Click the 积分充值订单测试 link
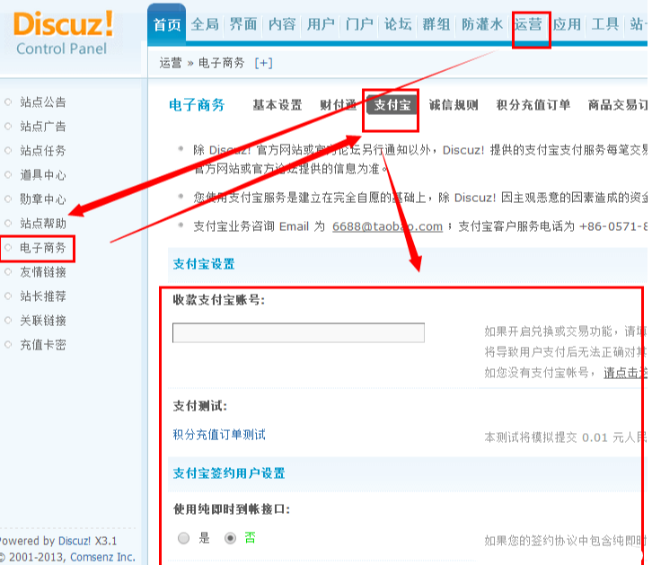Screen dimensions: 652x565 click(x=219, y=435)
